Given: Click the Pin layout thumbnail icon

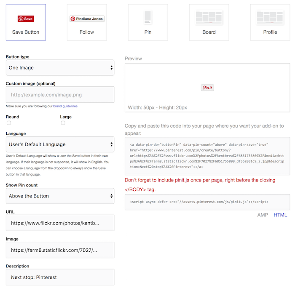Looking at the screenshot, I should click(x=148, y=18).
